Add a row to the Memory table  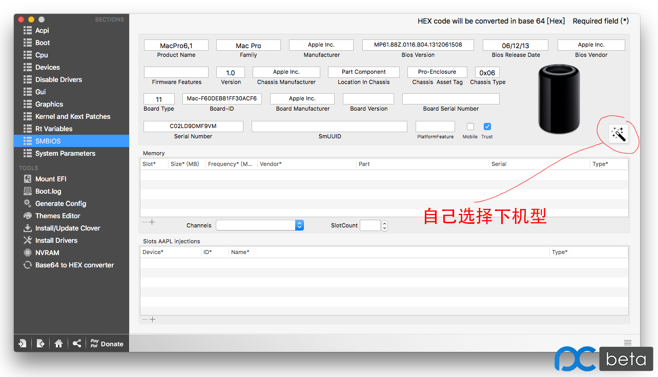(x=152, y=222)
